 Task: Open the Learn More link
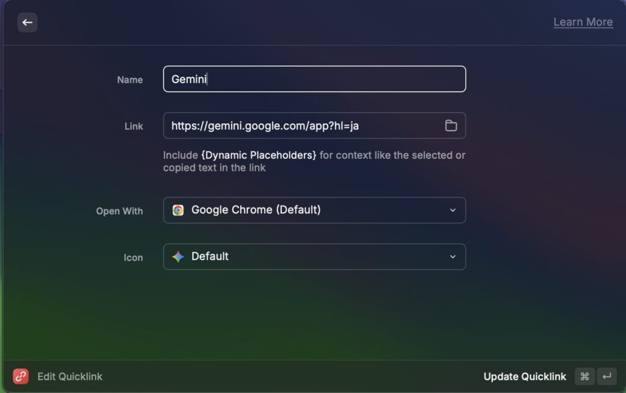pyautogui.click(x=583, y=22)
